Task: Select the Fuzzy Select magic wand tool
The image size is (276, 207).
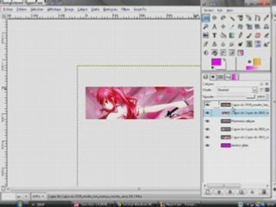Action: tap(232, 18)
